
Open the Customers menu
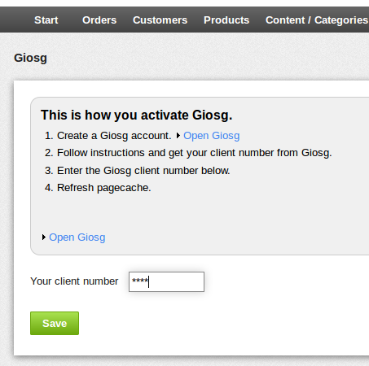pyautogui.click(x=160, y=20)
